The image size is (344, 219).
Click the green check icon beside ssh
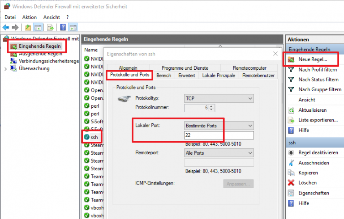[x=86, y=137]
